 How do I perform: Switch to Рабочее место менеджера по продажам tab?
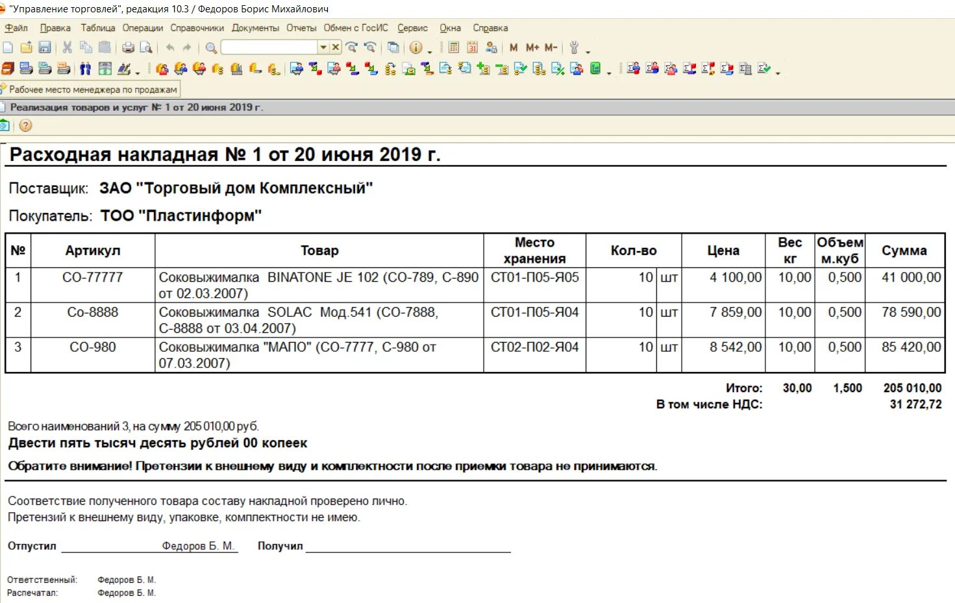90,90
